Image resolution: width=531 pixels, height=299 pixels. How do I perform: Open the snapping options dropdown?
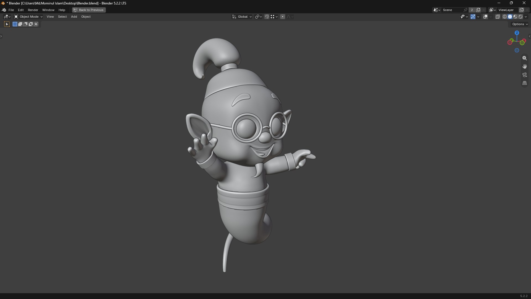[274, 17]
